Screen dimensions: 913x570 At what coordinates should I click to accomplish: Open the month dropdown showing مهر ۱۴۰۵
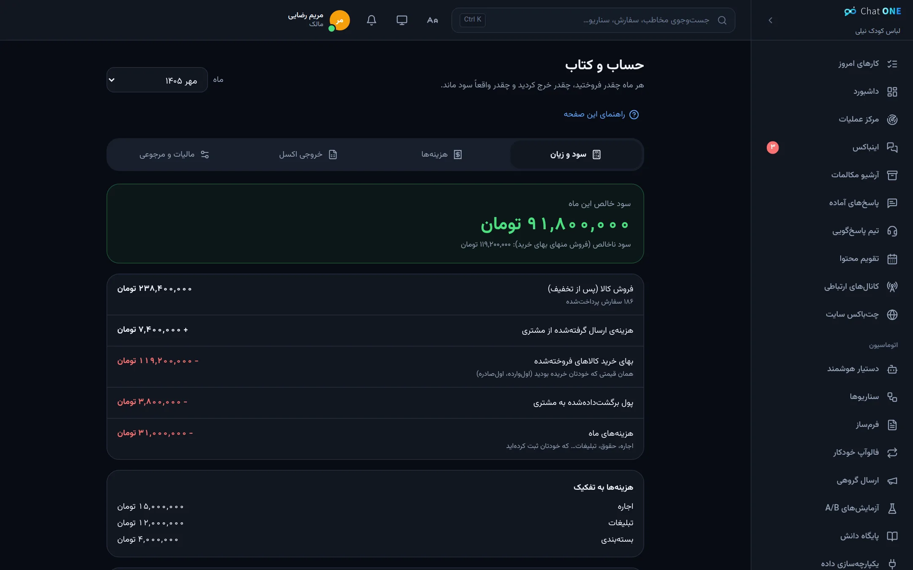click(157, 80)
